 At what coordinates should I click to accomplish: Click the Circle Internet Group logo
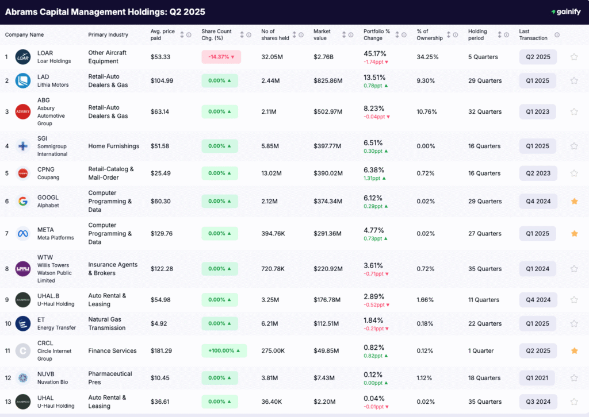tap(23, 351)
